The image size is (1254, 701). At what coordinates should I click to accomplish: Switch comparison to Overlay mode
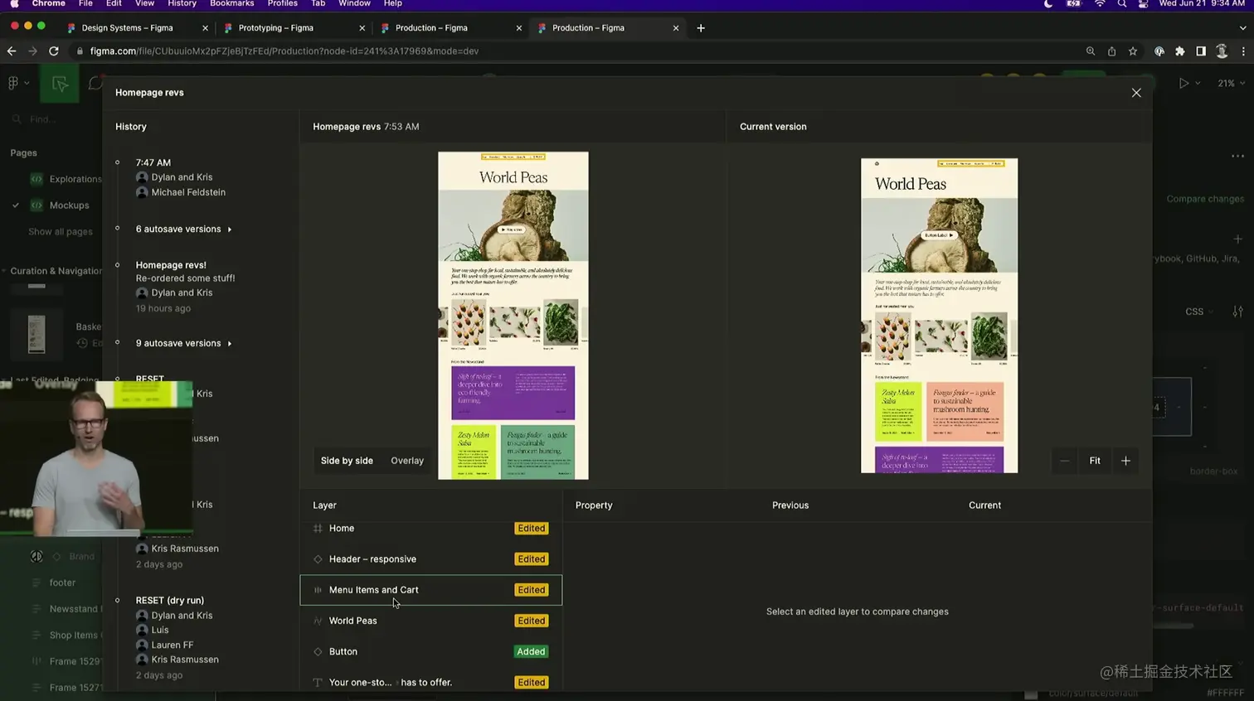pyautogui.click(x=407, y=461)
